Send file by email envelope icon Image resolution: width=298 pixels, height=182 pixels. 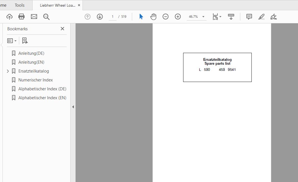tap(34, 17)
